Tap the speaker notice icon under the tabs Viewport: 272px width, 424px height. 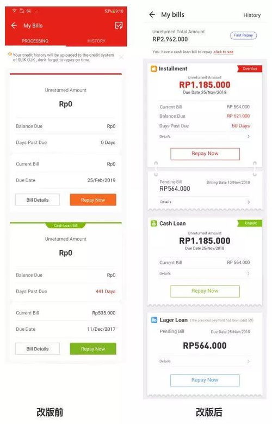click(x=10, y=54)
